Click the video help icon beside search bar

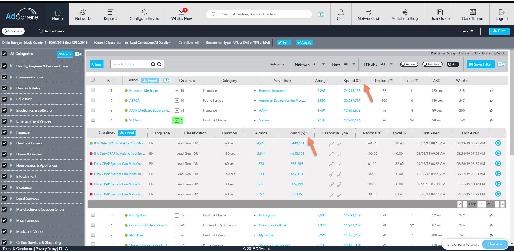[x=321, y=14]
